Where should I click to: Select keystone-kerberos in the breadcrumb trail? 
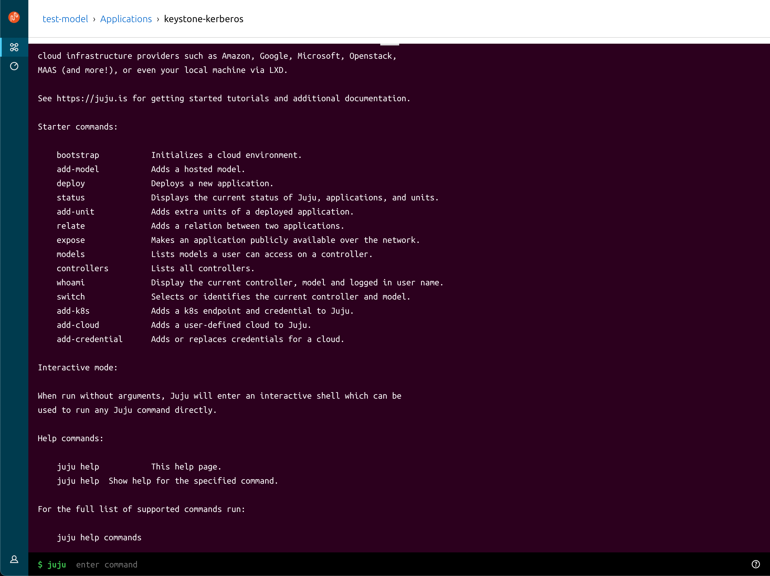pyautogui.click(x=204, y=19)
